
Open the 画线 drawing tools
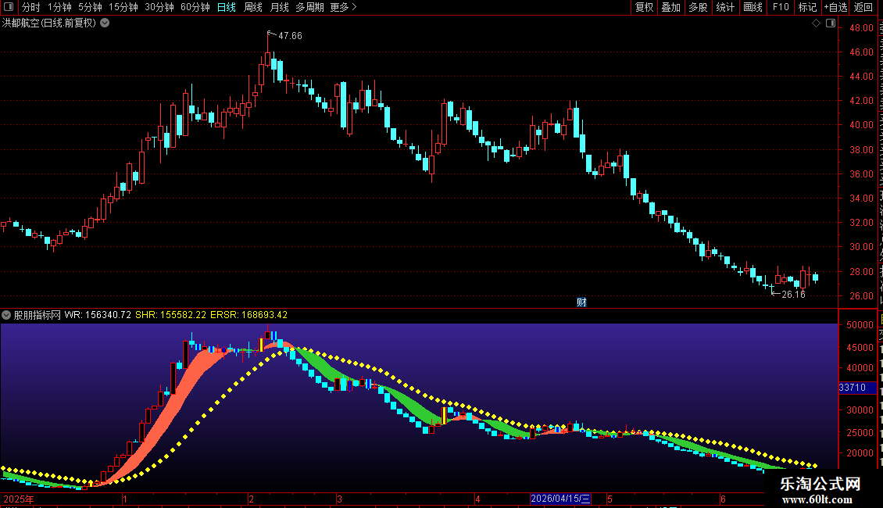tap(753, 7)
